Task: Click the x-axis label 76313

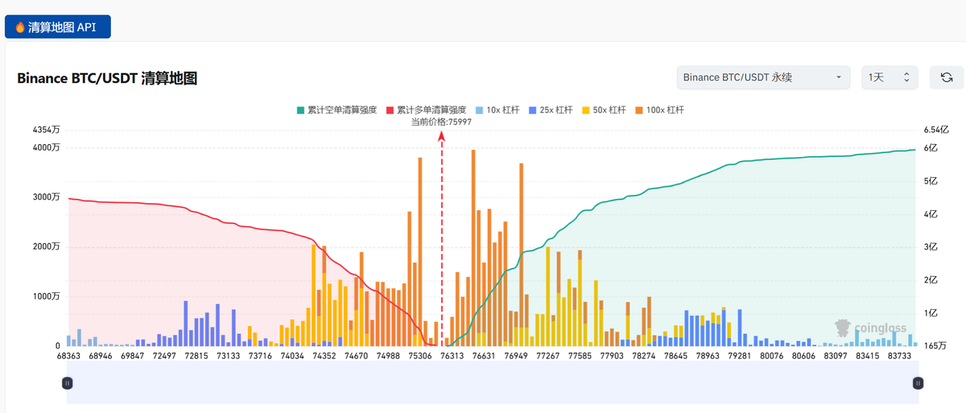Action: [452, 356]
